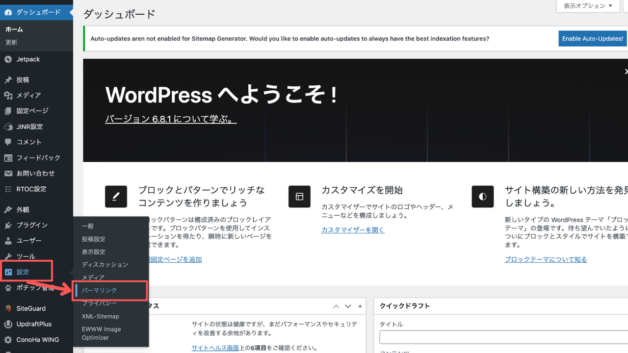Open ホーム submenu item
Screen dimensions: 628x353
14,29
